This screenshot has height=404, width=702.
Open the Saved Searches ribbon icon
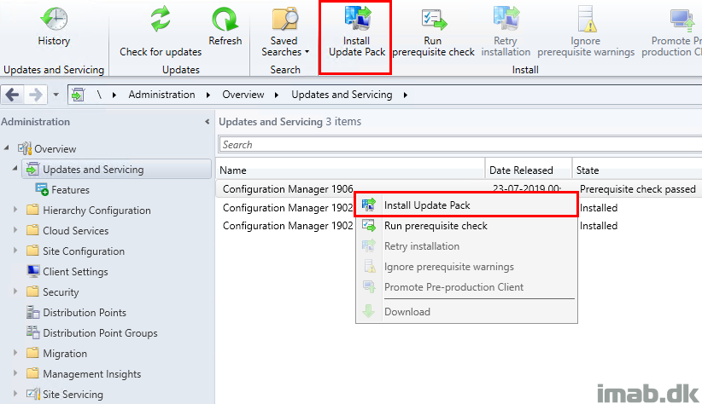point(284,19)
